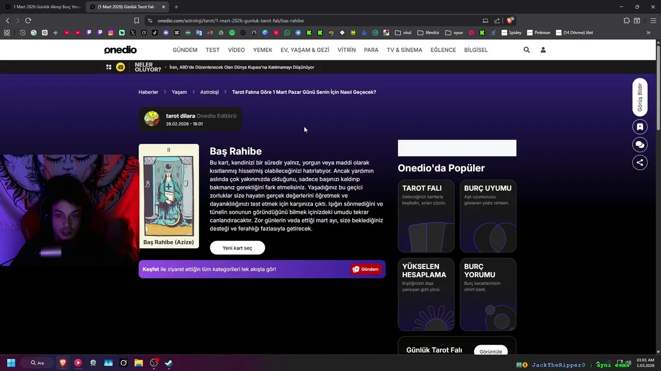Screen dimensions: 661x371
Task: Open a new browser tab
Action: click(x=176, y=7)
